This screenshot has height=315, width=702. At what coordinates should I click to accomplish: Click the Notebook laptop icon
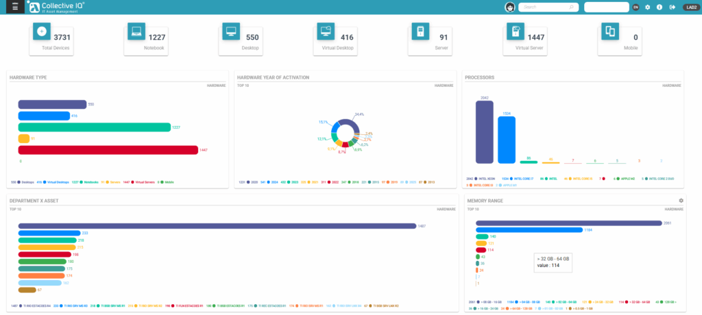(136, 32)
